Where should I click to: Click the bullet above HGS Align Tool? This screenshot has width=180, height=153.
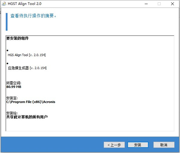click(x=7, y=50)
